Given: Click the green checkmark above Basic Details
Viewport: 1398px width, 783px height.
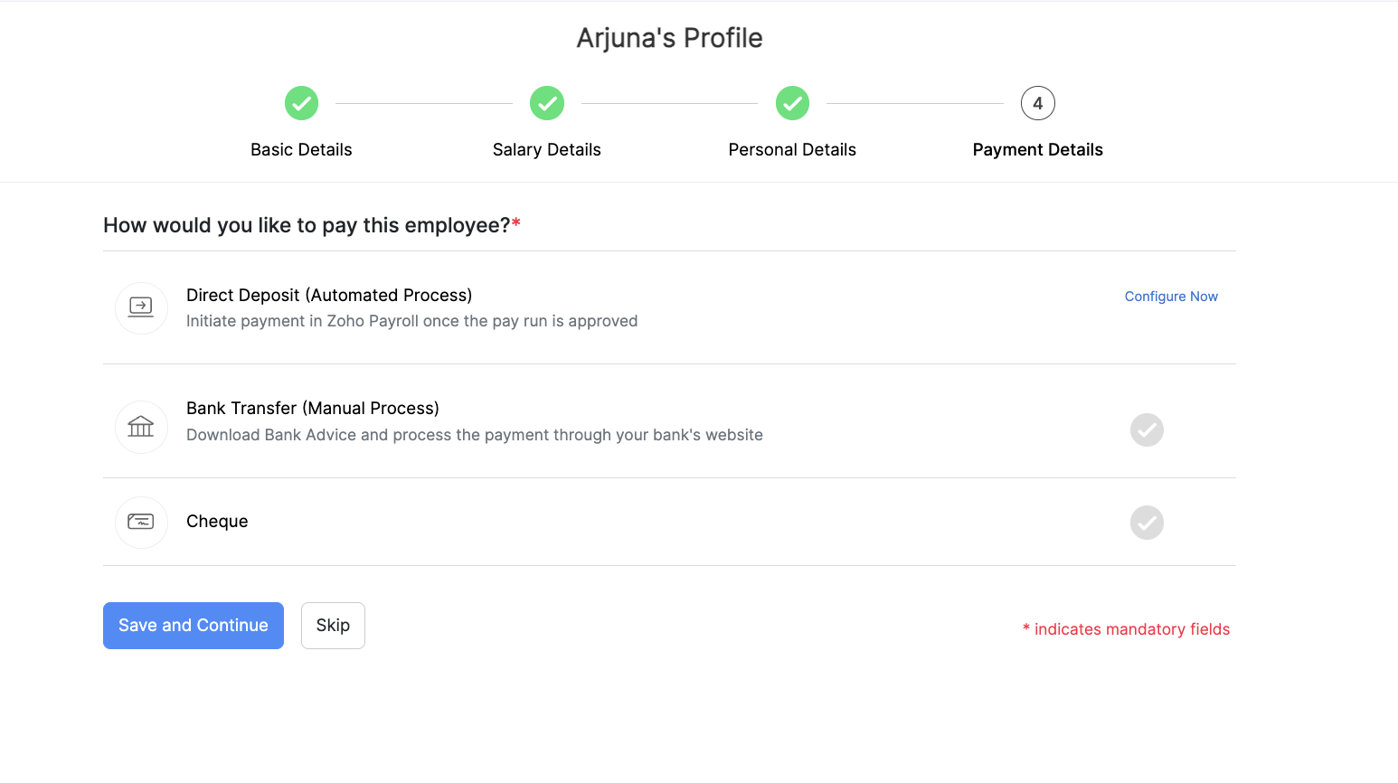Looking at the screenshot, I should [x=301, y=103].
